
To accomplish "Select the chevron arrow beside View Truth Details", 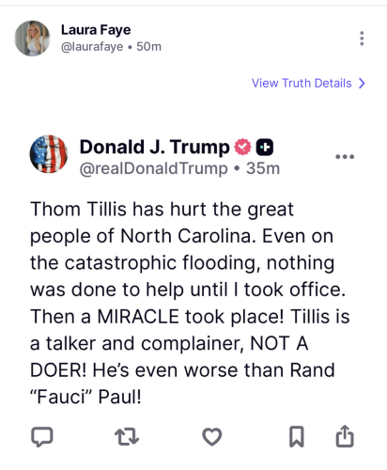I will (x=362, y=83).
